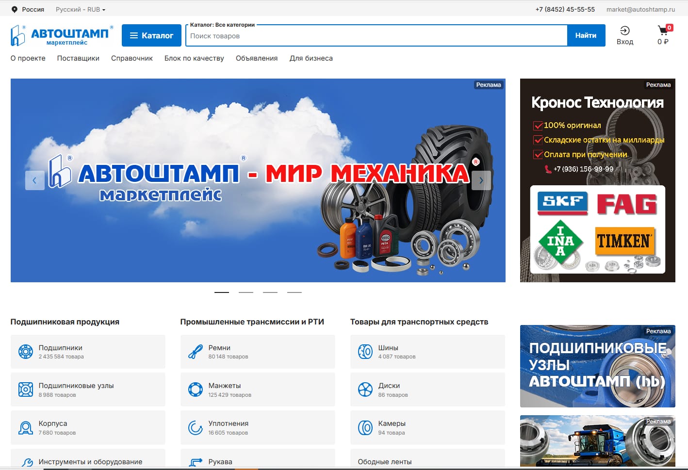The image size is (688, 470).
Task: Click the cart total 0 ₽
Action: pyautogui.click(x=663, y=42)
